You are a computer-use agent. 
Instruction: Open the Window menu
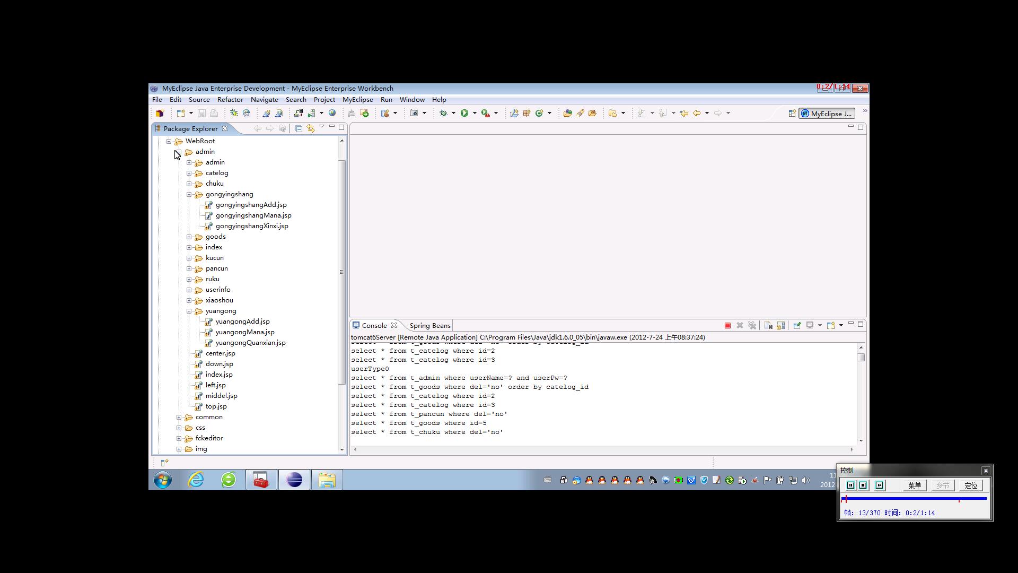pyautogui.click(x=412, y=100)
